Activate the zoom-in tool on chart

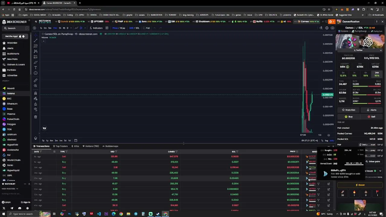[x=36, y=86]
